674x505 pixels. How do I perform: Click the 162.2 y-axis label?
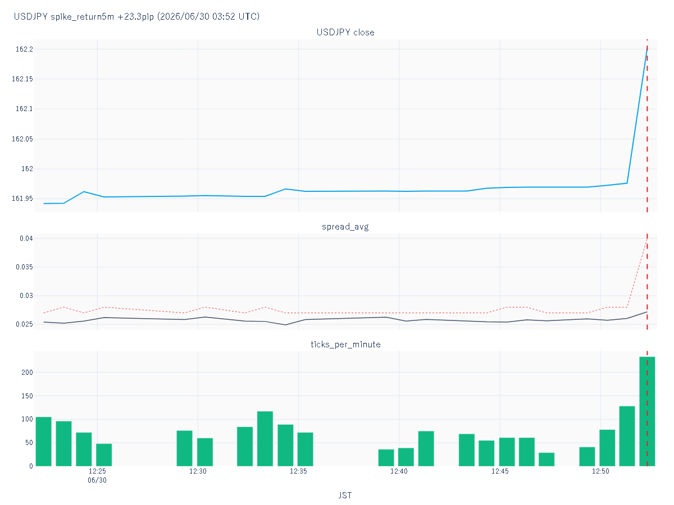point(24,49)
